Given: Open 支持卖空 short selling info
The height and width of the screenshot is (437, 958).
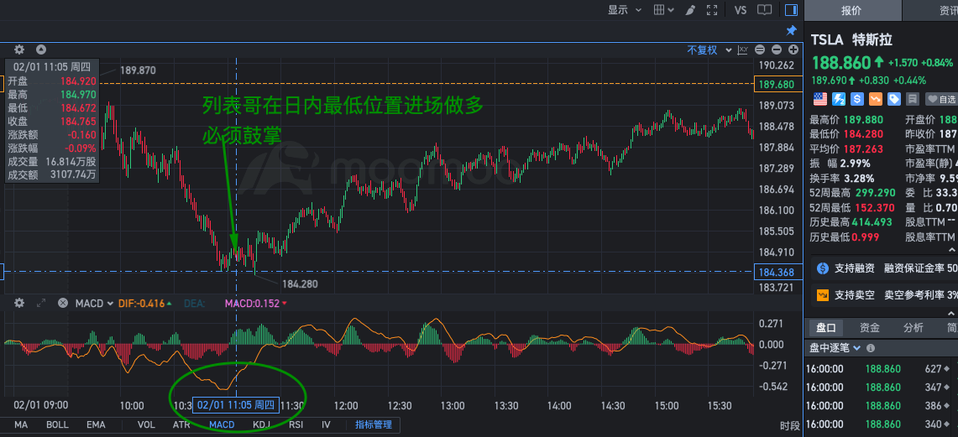Looking at the screenshot, I should [855, 295].
